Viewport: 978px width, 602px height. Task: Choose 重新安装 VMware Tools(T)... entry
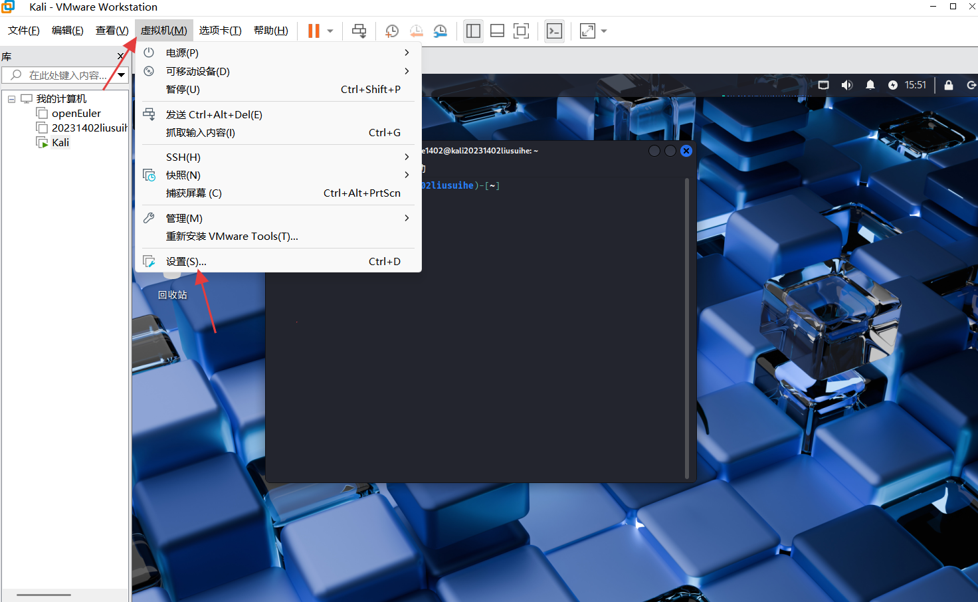point(278,236)
